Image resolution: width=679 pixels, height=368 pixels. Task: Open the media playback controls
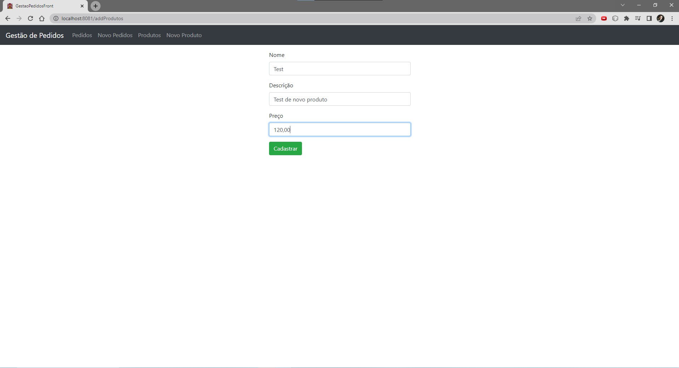(638, 18)
